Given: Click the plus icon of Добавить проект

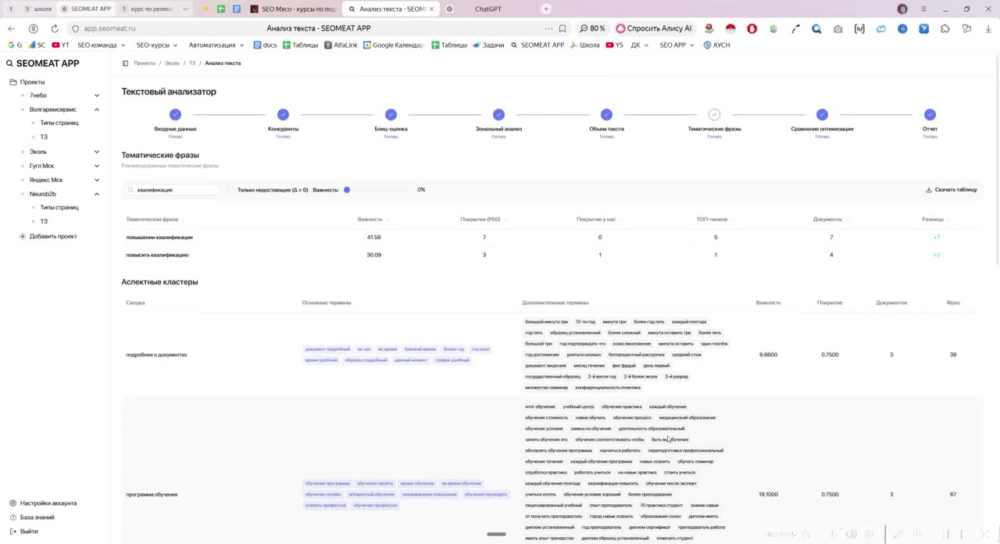Looking at the screenshot, I should click(23, 236).
